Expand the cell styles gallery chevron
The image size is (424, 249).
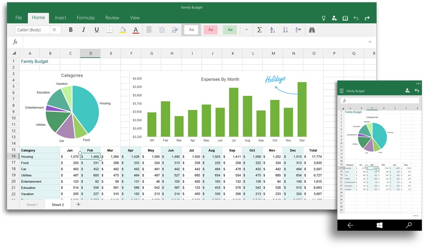tap(246, 30)
